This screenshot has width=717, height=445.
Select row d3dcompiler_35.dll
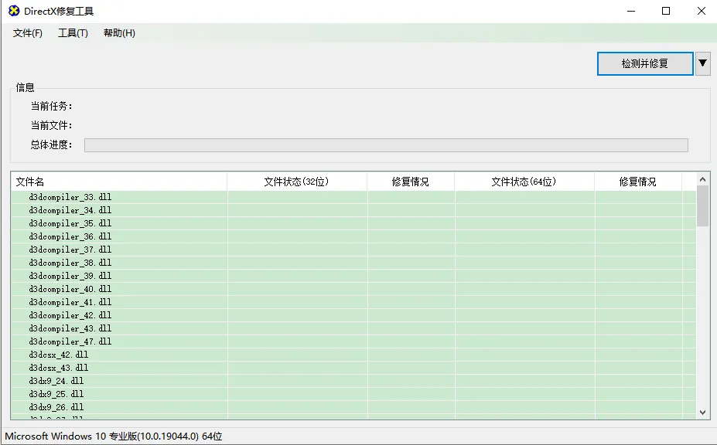[x=353, y=223]
